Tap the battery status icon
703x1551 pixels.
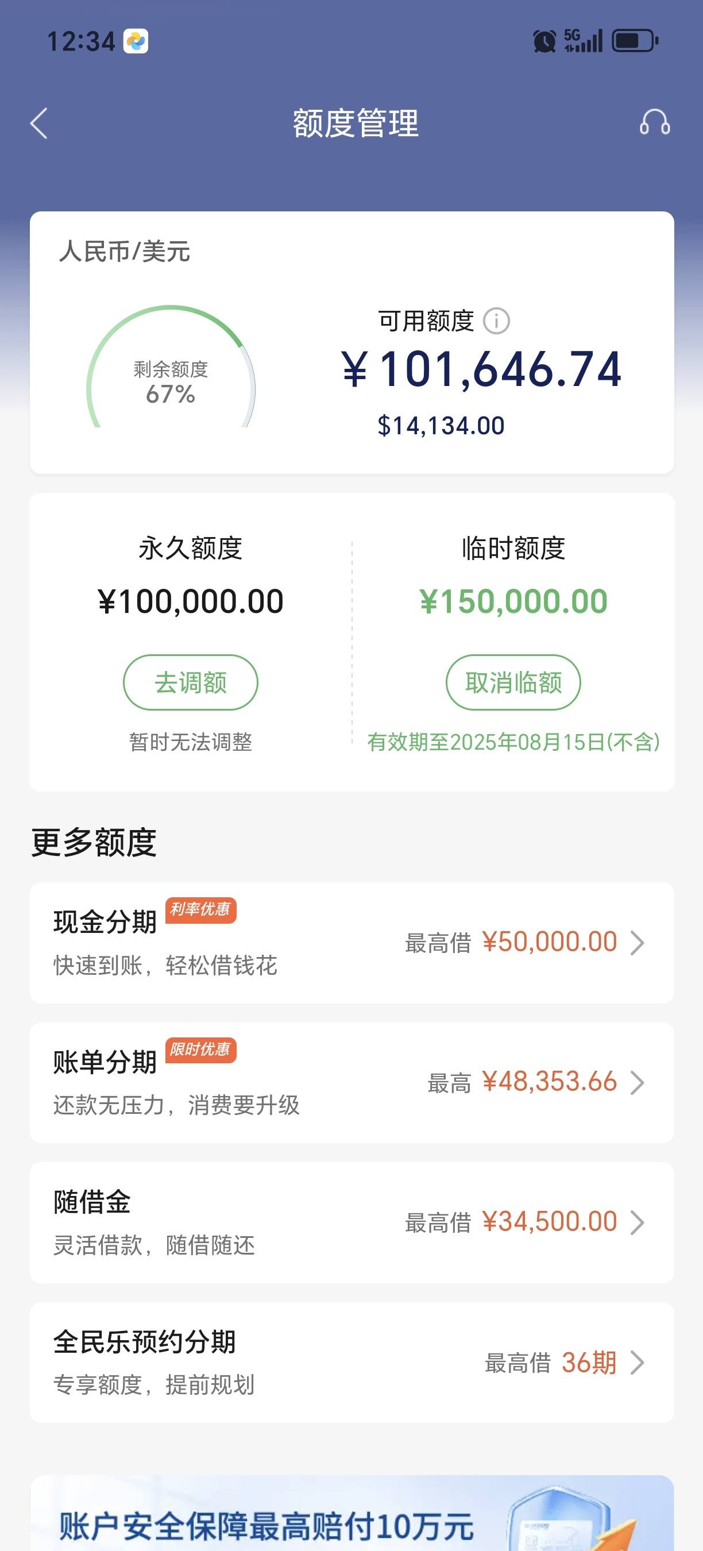tap(635, 41)
